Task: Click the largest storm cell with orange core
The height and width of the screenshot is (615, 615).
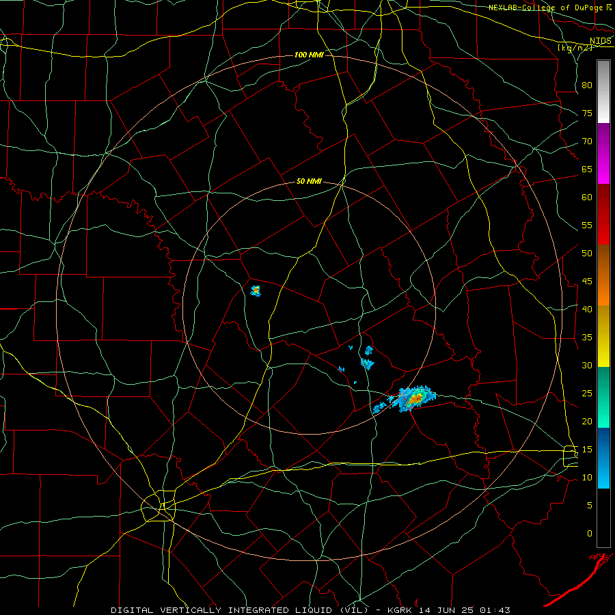Action: 415,399
